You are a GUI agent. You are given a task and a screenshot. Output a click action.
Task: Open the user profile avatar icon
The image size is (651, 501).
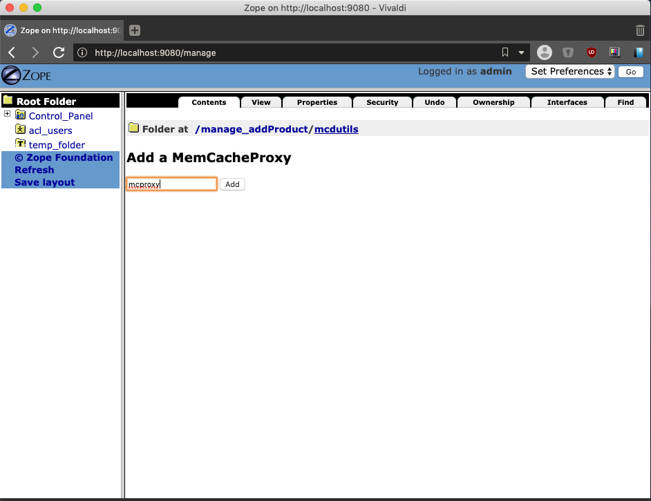click(545, 52)
